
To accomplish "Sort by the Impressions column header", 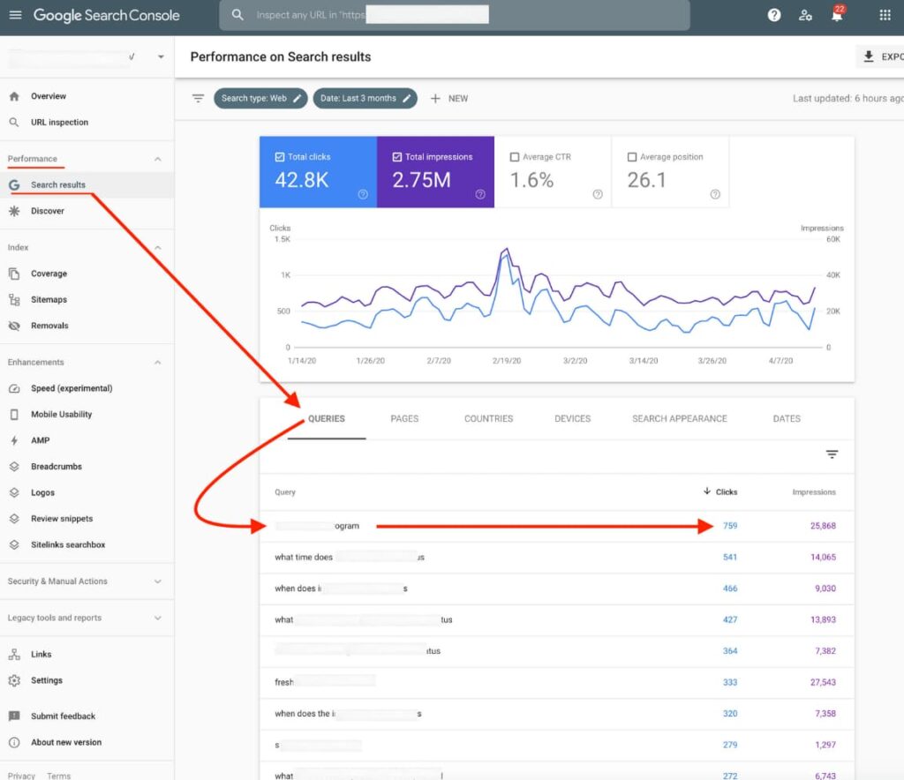I will [x=813, y=492].
